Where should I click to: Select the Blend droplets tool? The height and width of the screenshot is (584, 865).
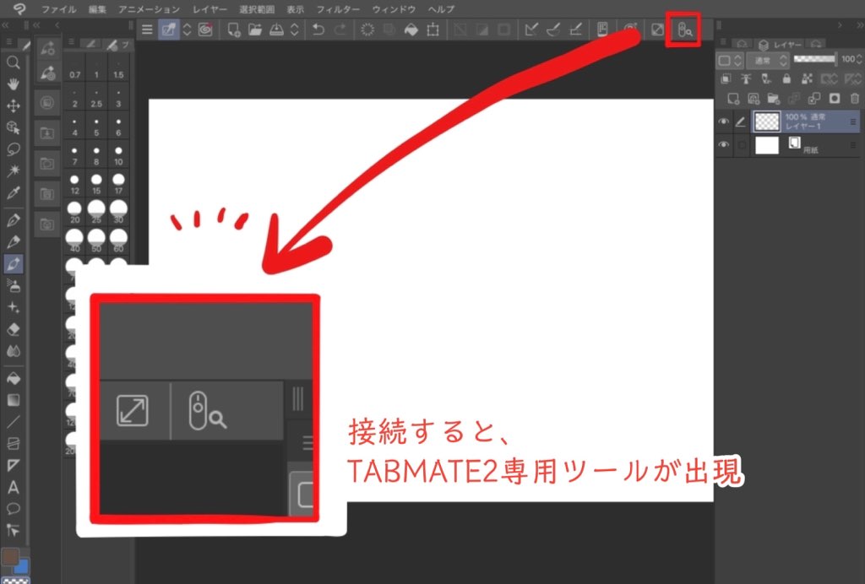click(x=14, y=351)
